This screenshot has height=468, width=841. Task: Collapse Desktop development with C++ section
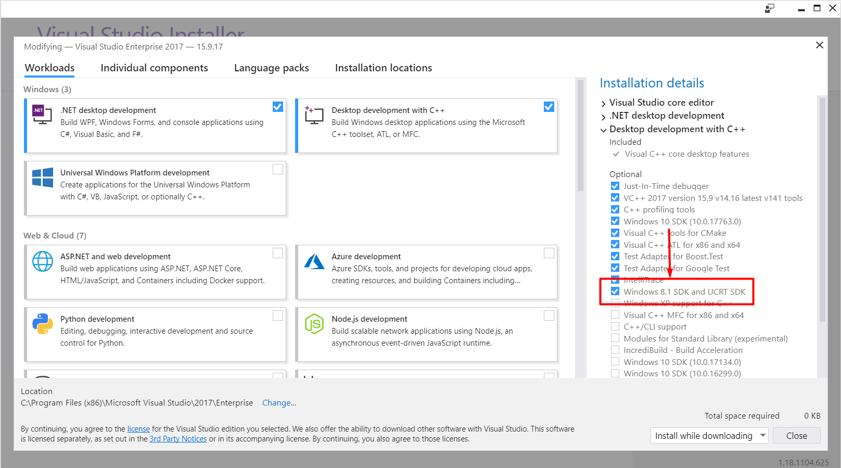603,130
